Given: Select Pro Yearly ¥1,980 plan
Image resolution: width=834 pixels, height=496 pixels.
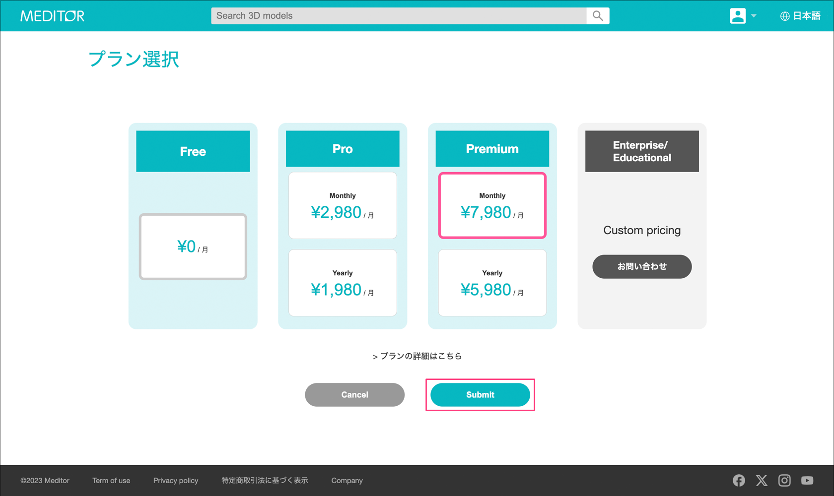Looking at the screenshot, I should [x=343, y=283].
